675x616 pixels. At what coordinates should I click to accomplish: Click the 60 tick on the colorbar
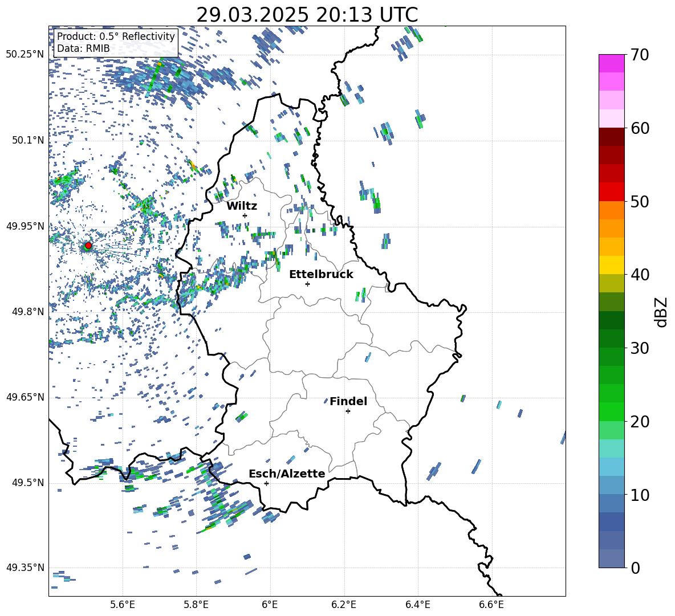pyautogui.click(x=640, y=128)
